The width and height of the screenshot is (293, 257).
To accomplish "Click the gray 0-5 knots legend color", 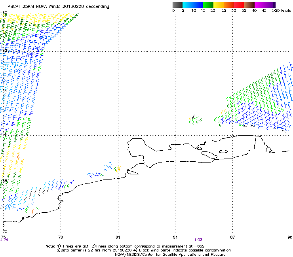I will click(x=177, y=5).
